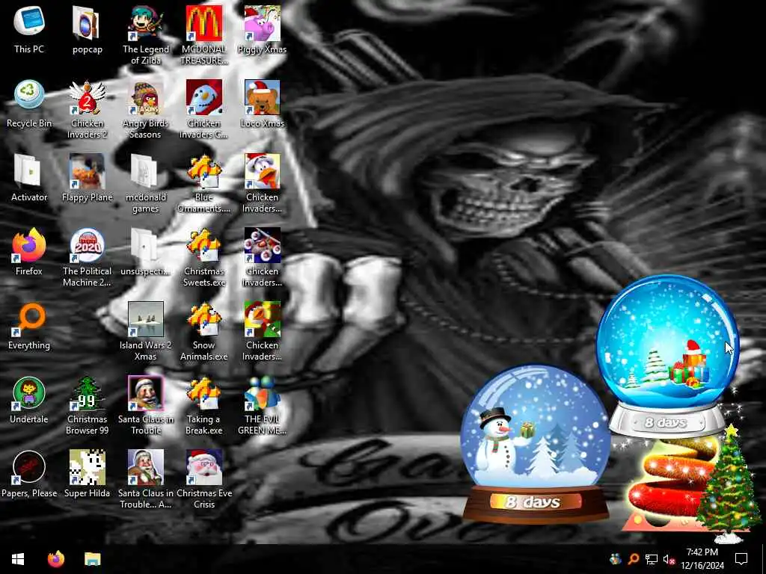
Task: Select THE EVIL GREEN ME shortcut
Action: tap(262, 406)
